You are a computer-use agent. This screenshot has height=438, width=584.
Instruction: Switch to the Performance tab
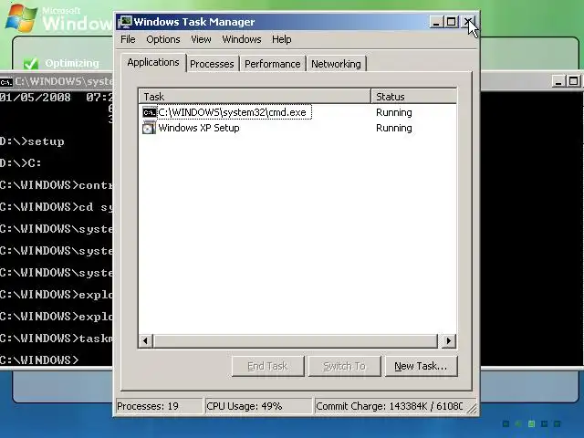tap(272, 64)
